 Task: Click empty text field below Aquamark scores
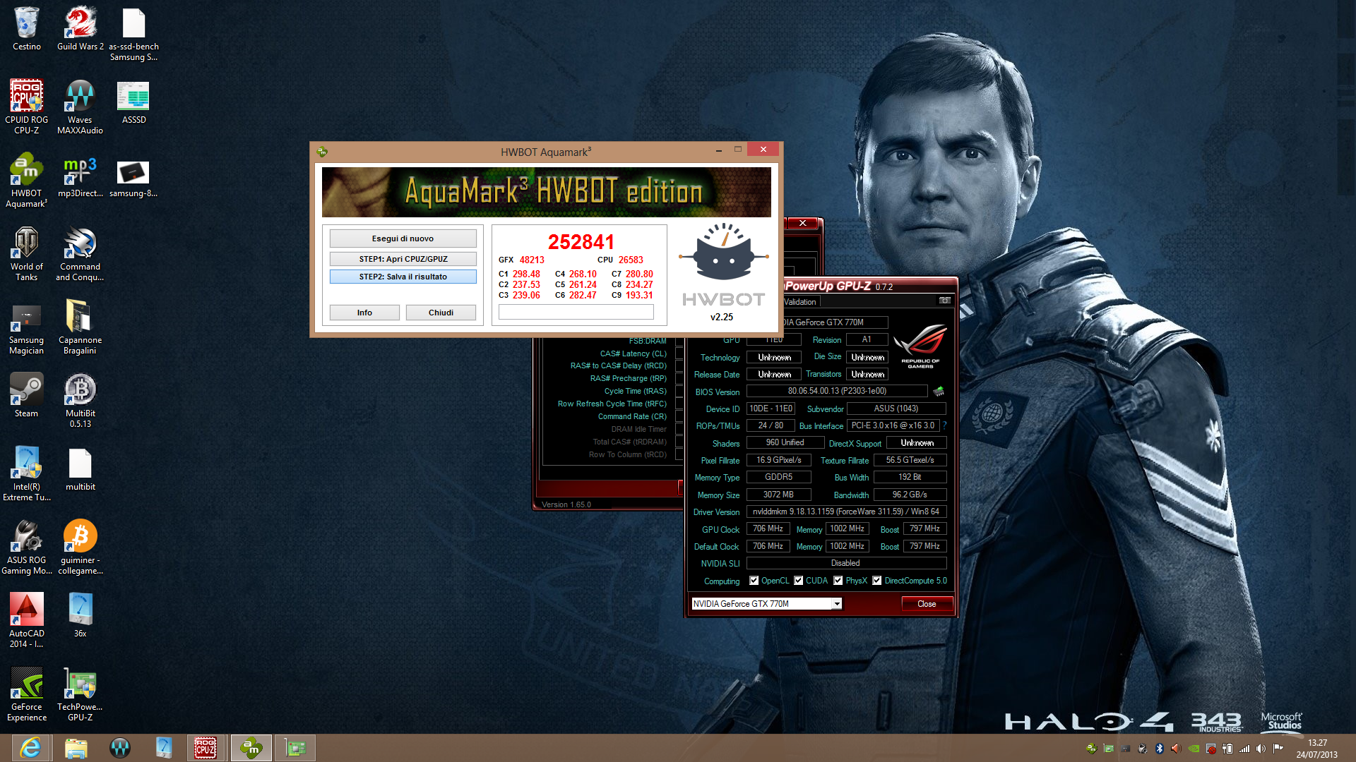pos(576,312)
